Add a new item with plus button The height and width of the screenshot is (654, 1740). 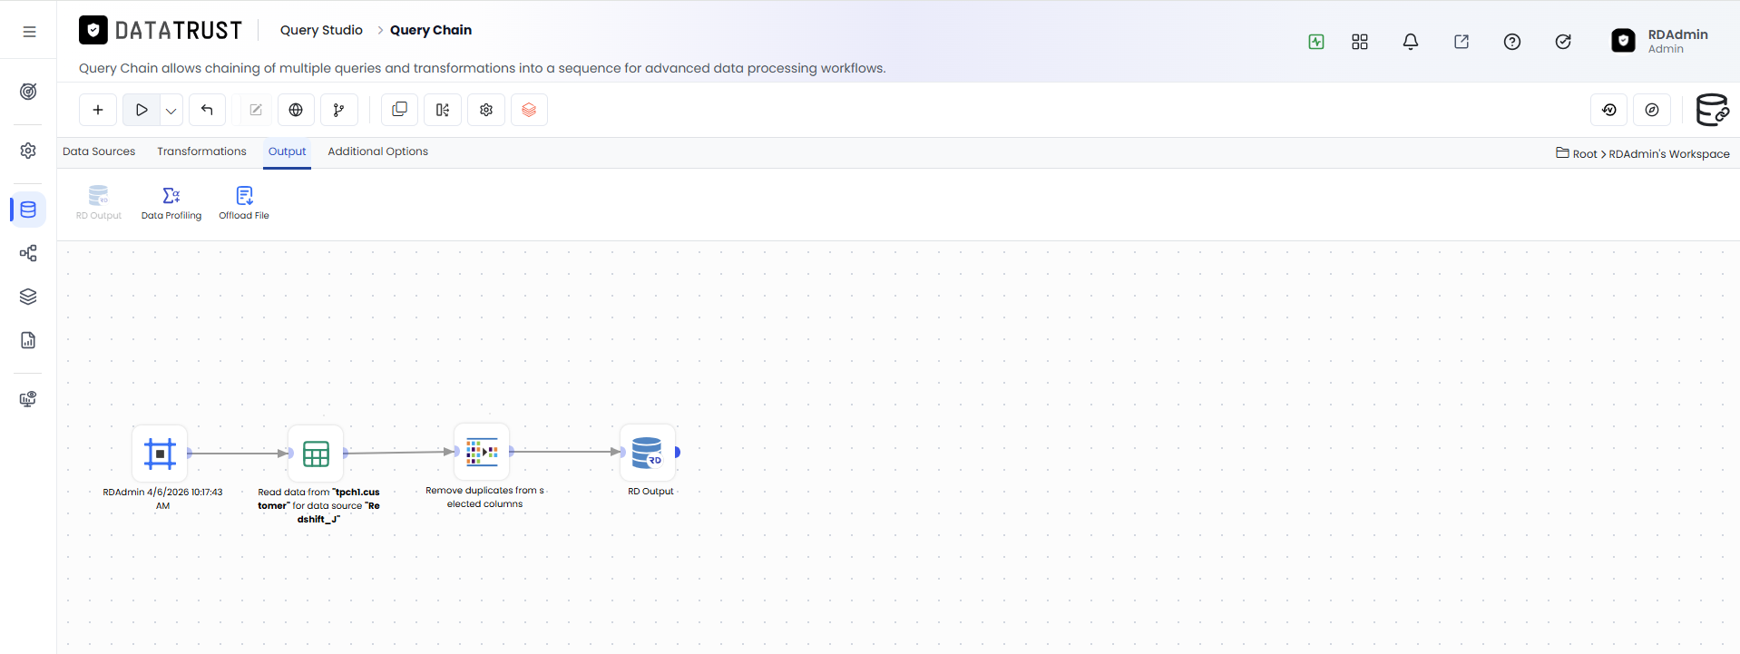(x=98, y=110)
